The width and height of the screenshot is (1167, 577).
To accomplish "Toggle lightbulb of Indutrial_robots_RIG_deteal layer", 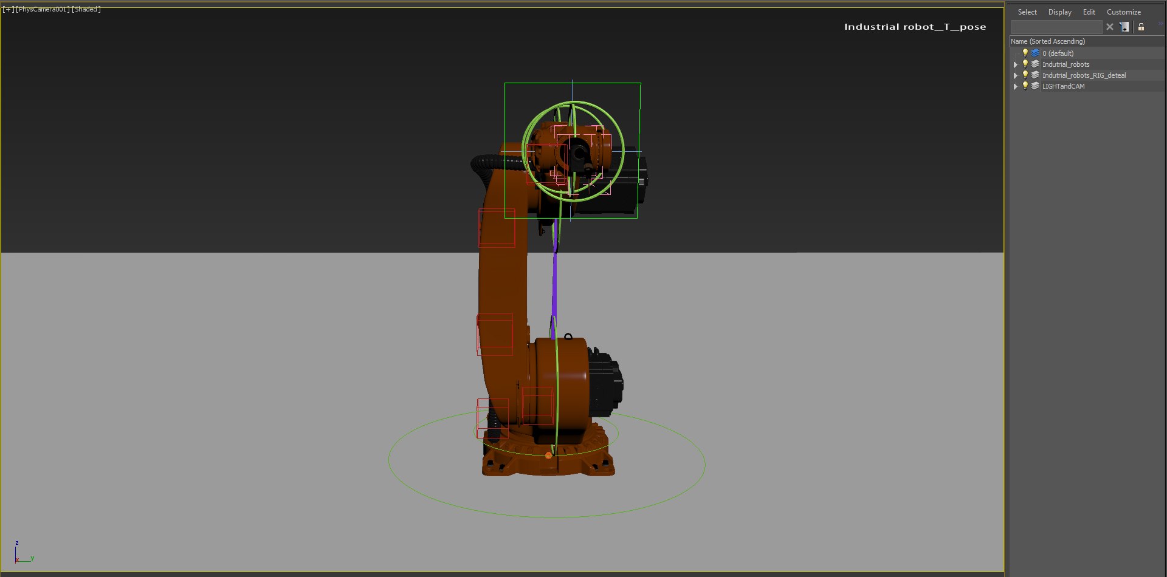I will 1025,75.
